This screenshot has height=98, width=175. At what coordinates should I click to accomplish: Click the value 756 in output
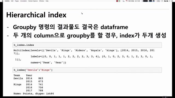[x=41, y=87]
